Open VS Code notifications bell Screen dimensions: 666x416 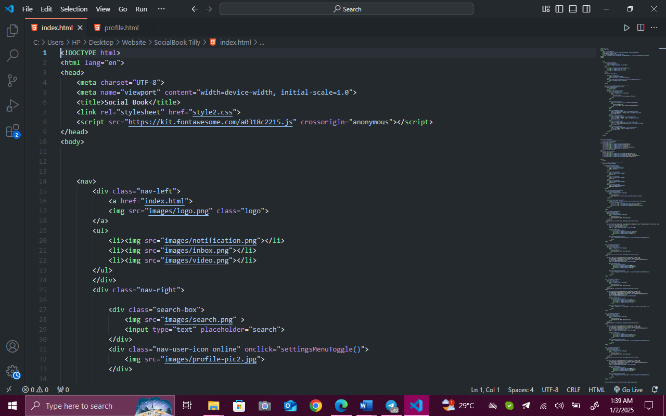pos(655,389)
